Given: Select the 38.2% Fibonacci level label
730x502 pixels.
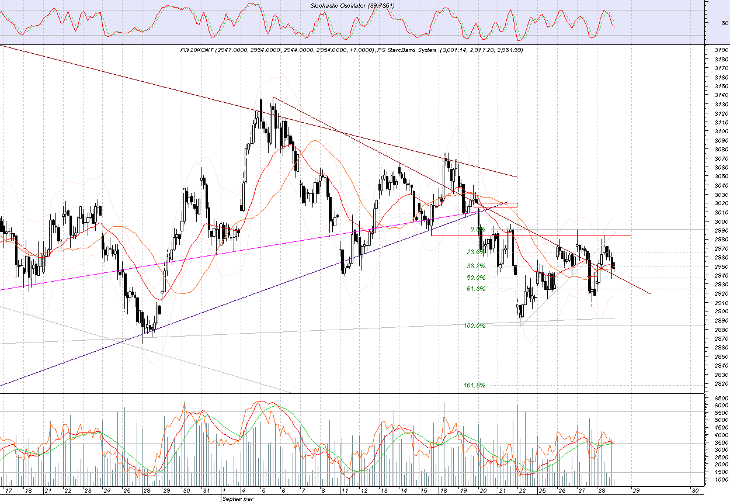Looking at the screenshot, I should pos(477,266).
